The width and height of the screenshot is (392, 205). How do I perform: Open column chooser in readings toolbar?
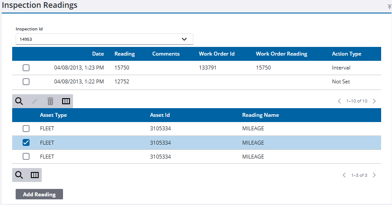[x=66, y=101]
